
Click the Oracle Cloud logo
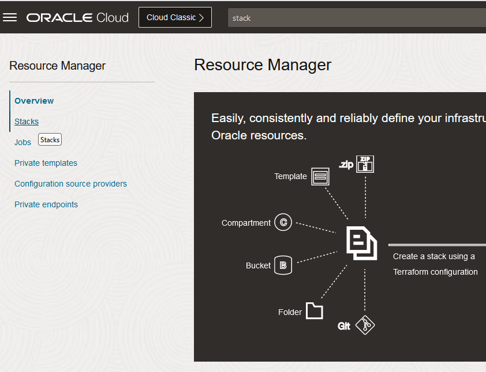click(77, 18)
